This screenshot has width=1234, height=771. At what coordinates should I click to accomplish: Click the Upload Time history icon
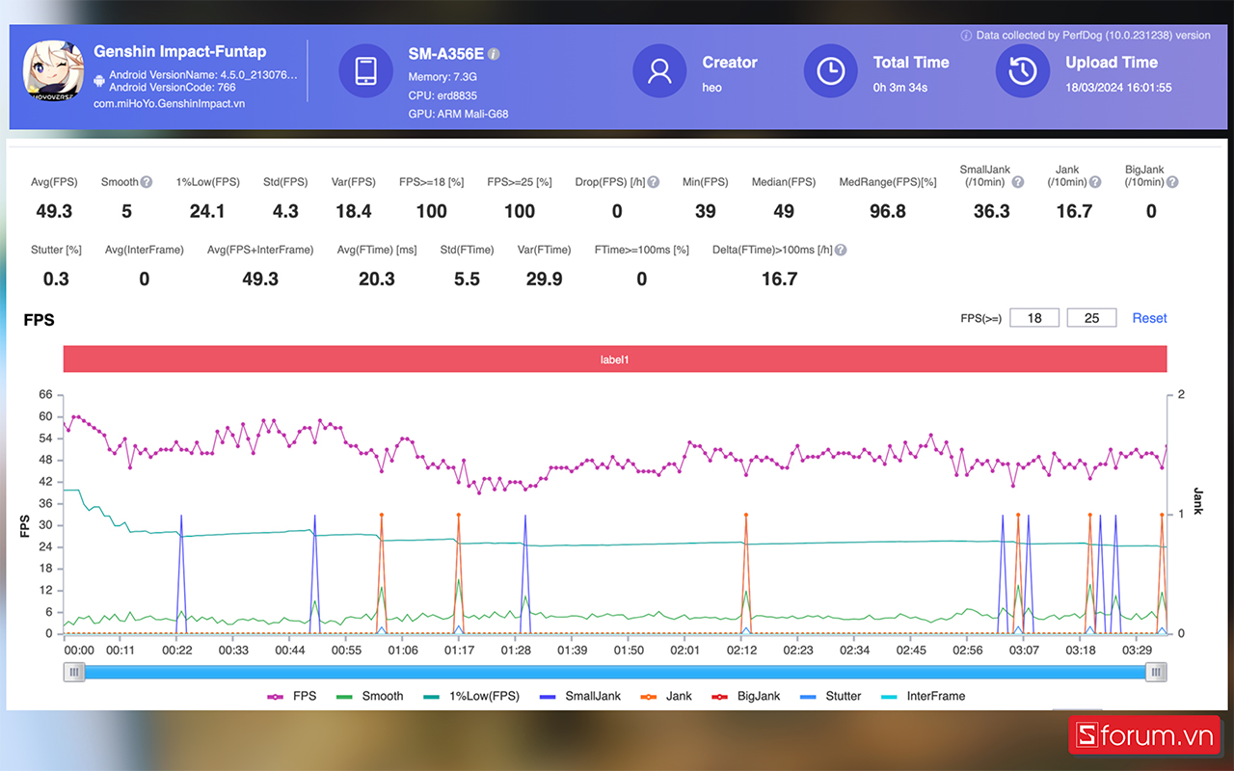(x=1022, y=72)
